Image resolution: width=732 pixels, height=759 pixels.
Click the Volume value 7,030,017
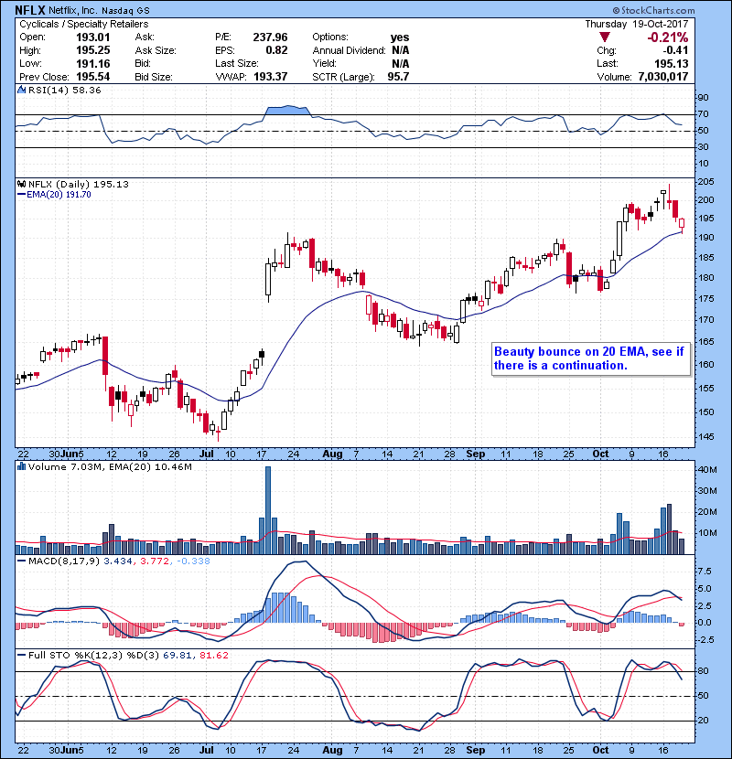pyautogui.click(x=663, y=77)
